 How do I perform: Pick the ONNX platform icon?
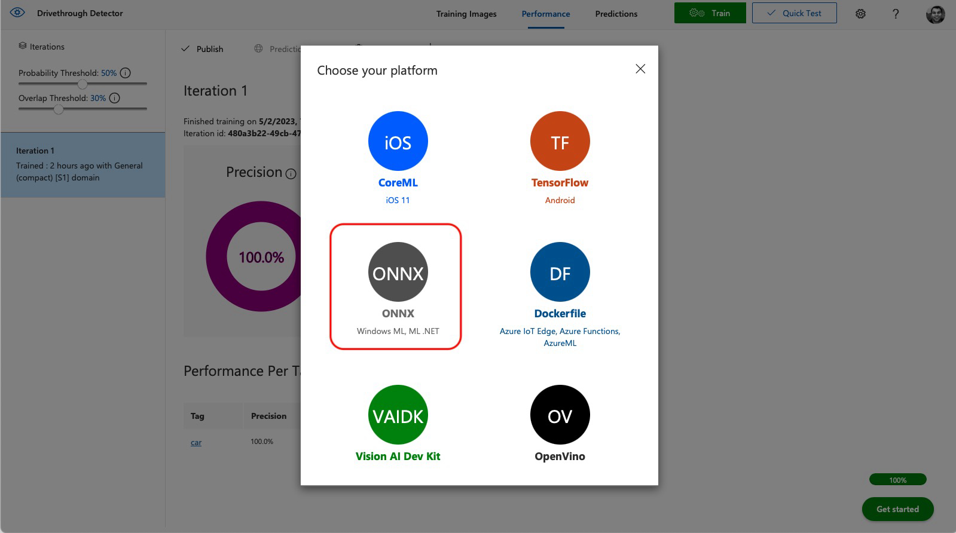pyautogui.click(x=398, y=272)
